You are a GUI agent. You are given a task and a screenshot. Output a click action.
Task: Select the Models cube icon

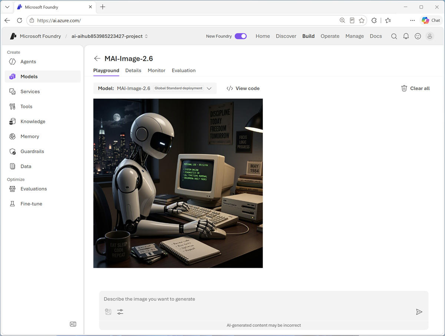tap(12, 76)
